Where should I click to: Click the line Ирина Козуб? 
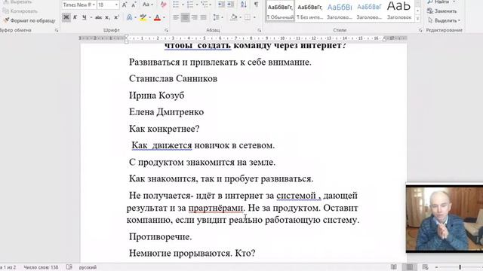tap(156, 96)
